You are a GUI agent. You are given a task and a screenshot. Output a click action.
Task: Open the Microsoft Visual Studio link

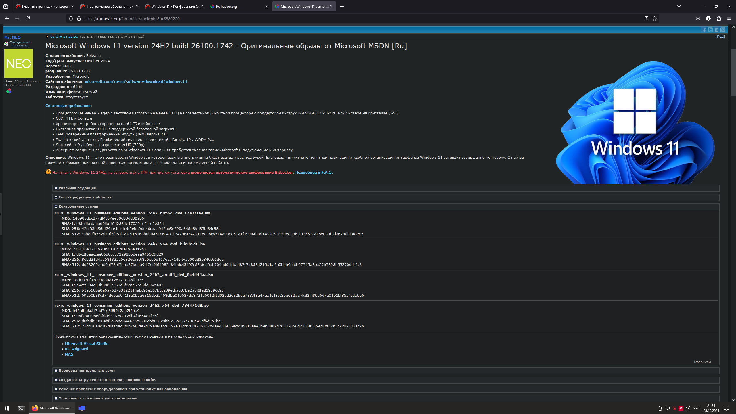(x=86, y=344)
